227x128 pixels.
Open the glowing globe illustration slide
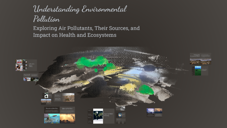point(121,115)
